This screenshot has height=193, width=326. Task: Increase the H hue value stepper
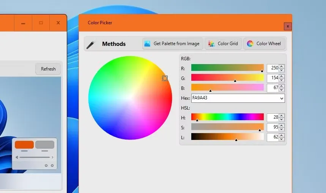282,116
